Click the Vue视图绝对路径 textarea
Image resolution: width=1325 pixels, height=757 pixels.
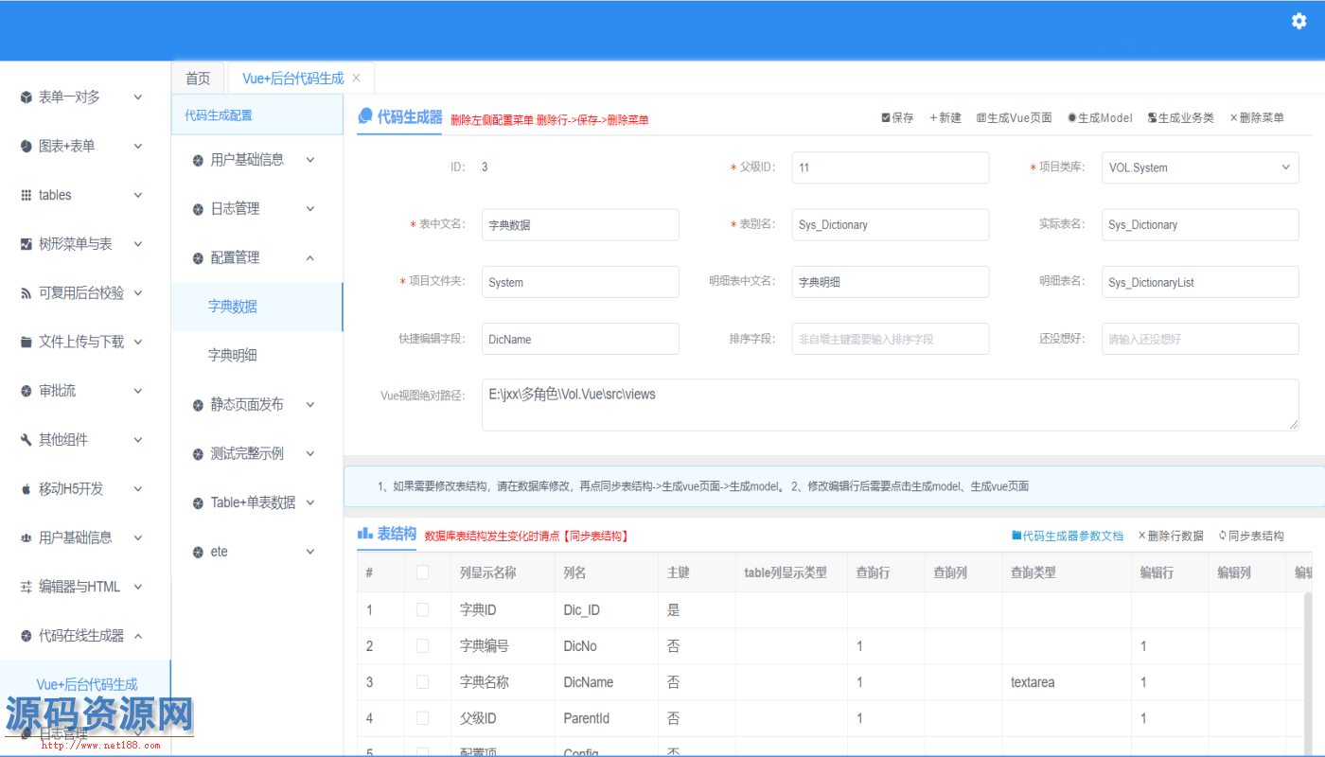890,405
